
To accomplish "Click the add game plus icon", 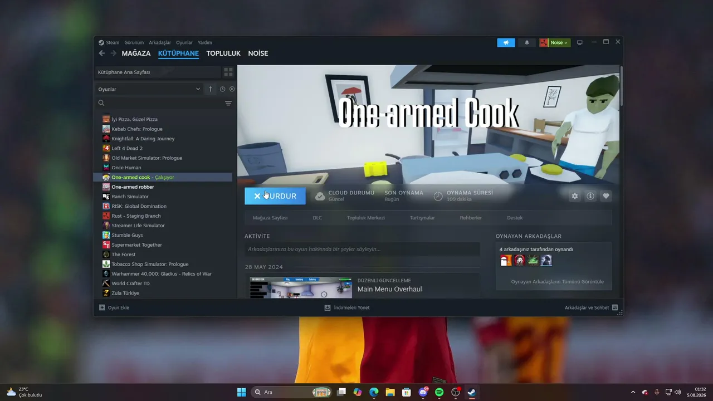I will coord(102,307).
